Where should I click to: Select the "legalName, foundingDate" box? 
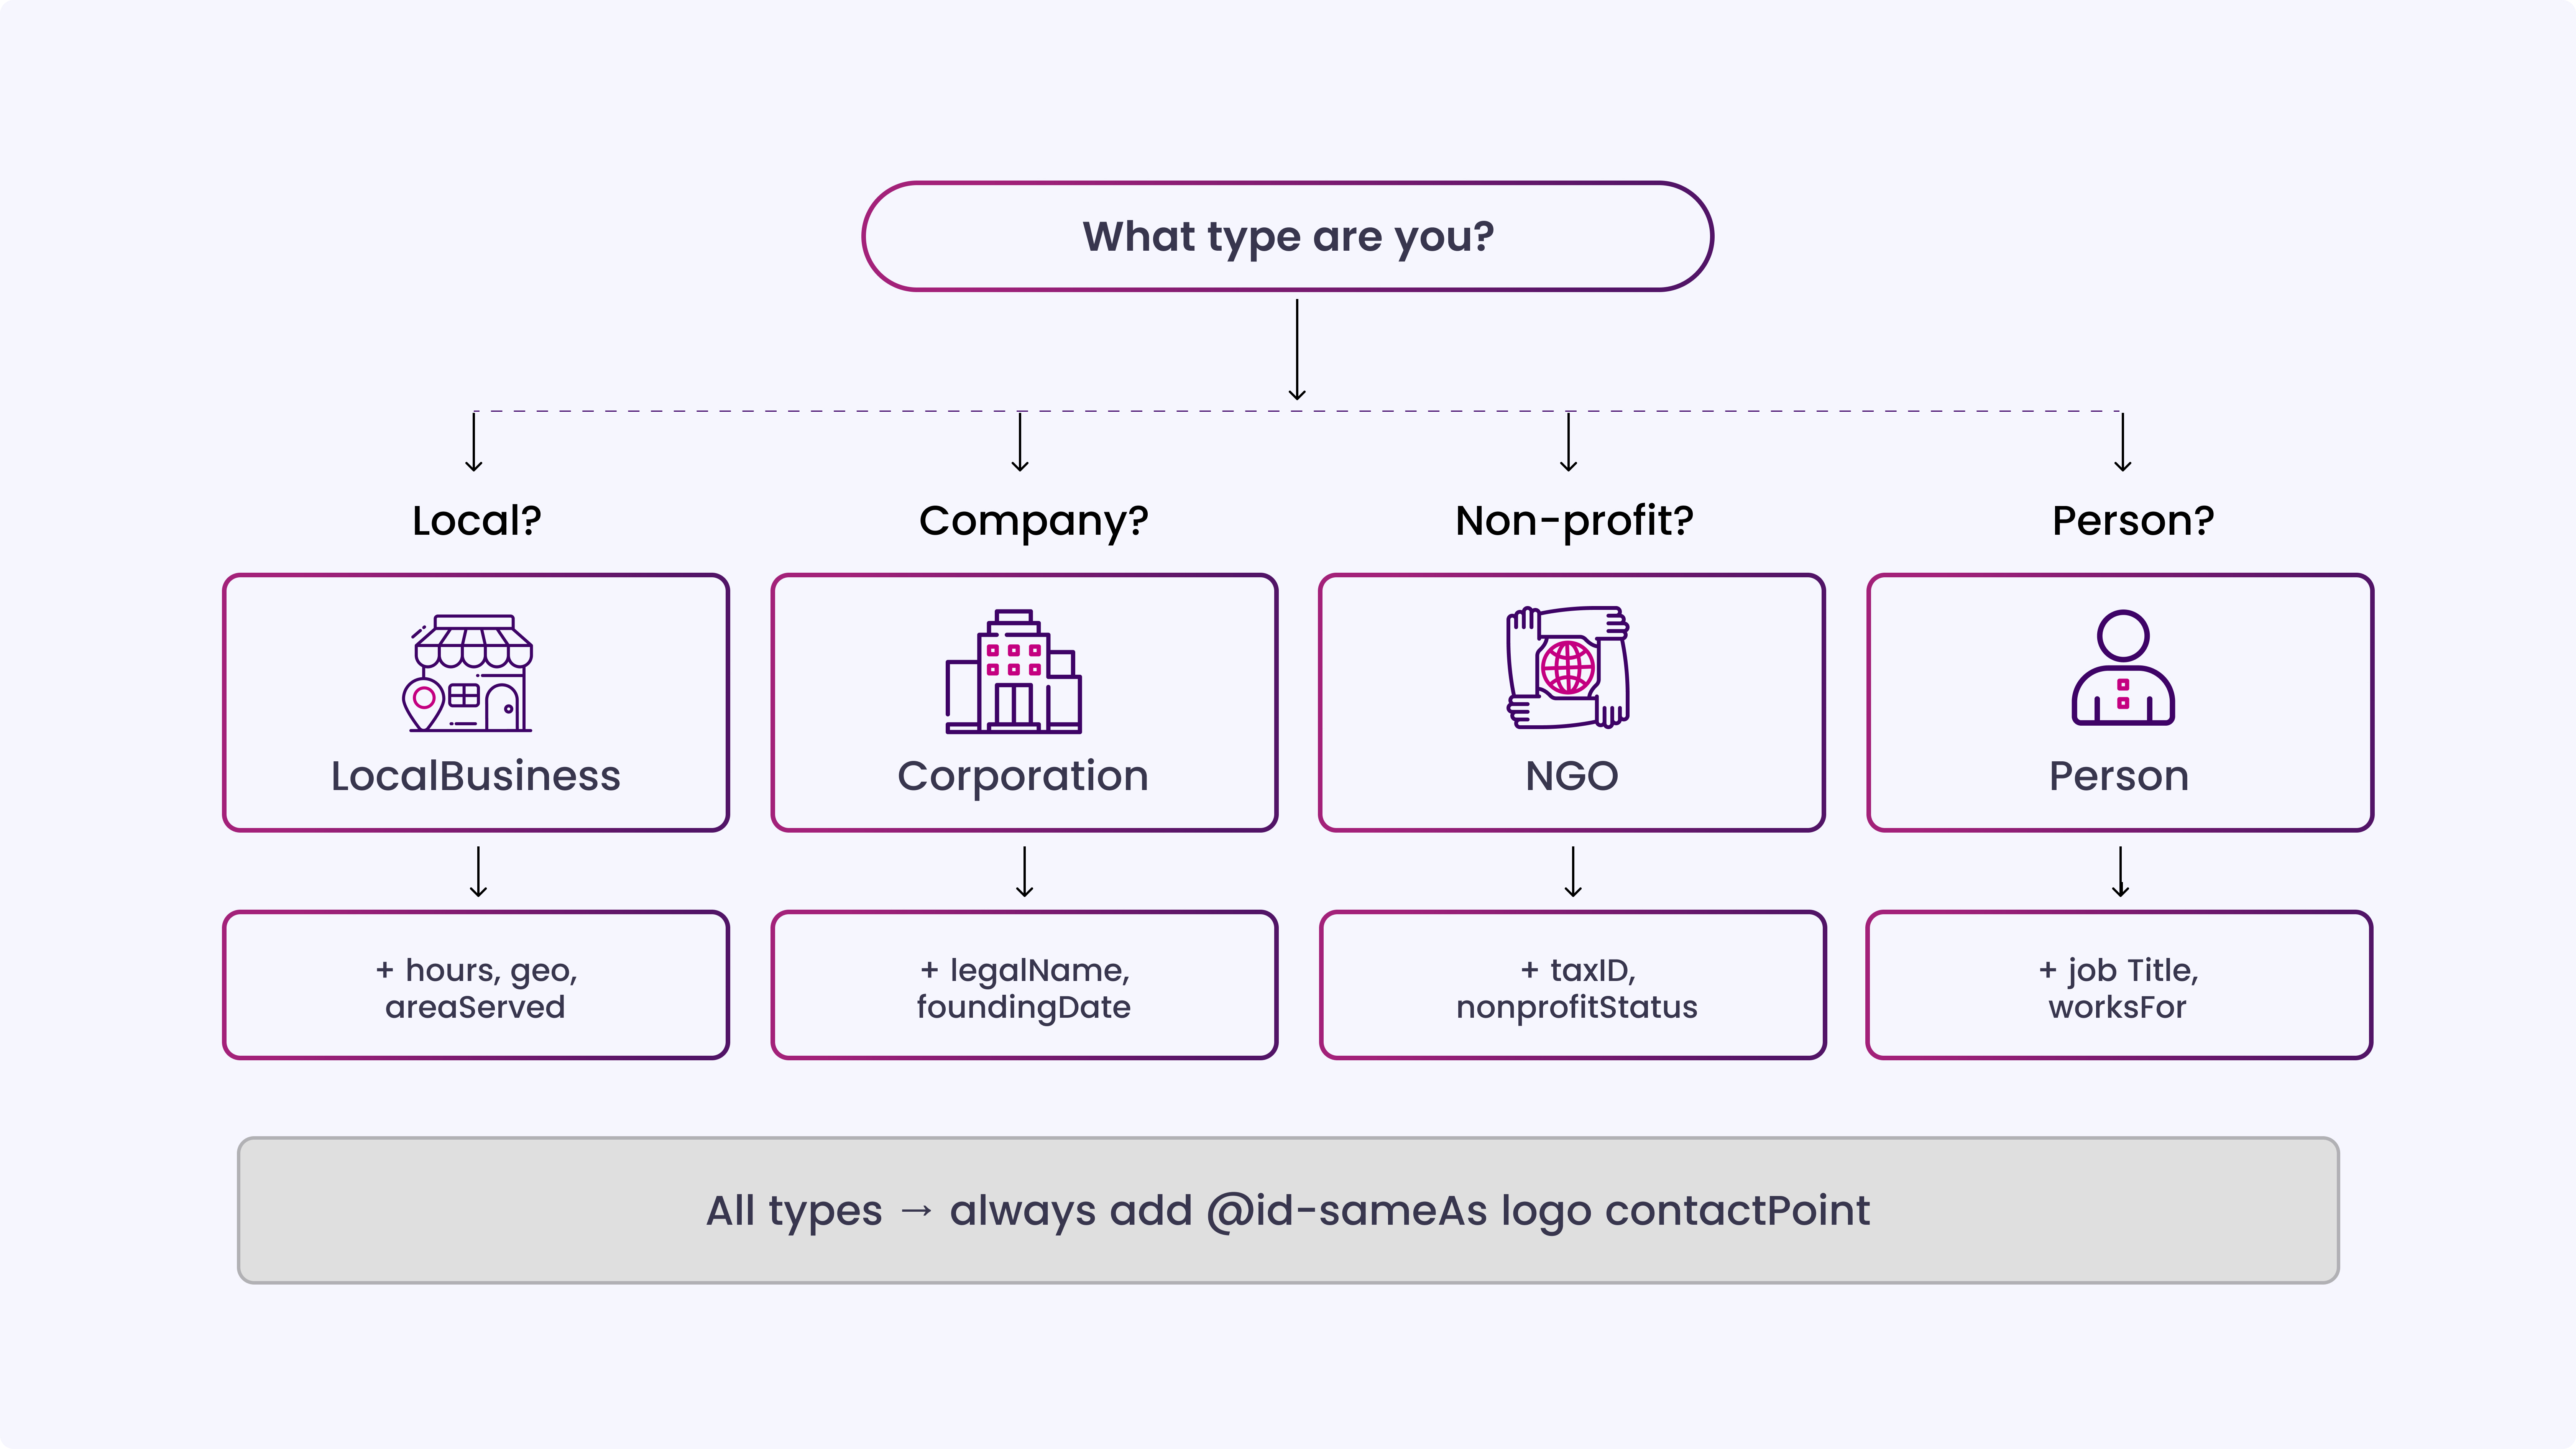click(x=1024, y=986)
